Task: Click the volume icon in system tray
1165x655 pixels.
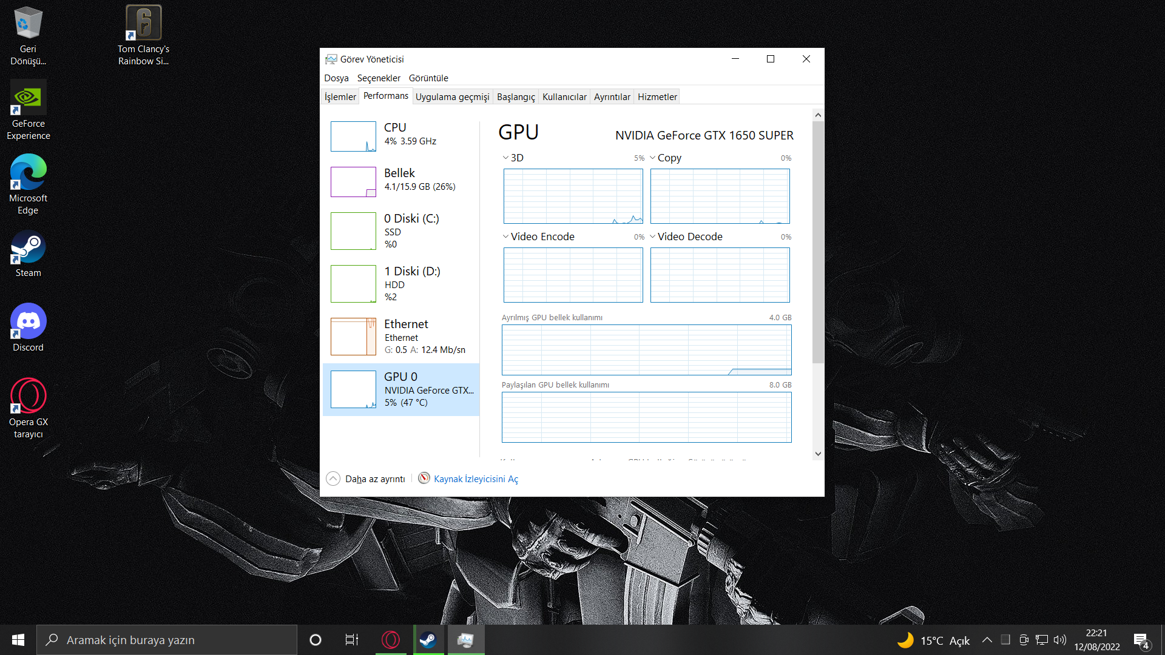Action: [x=1060, y=640]
